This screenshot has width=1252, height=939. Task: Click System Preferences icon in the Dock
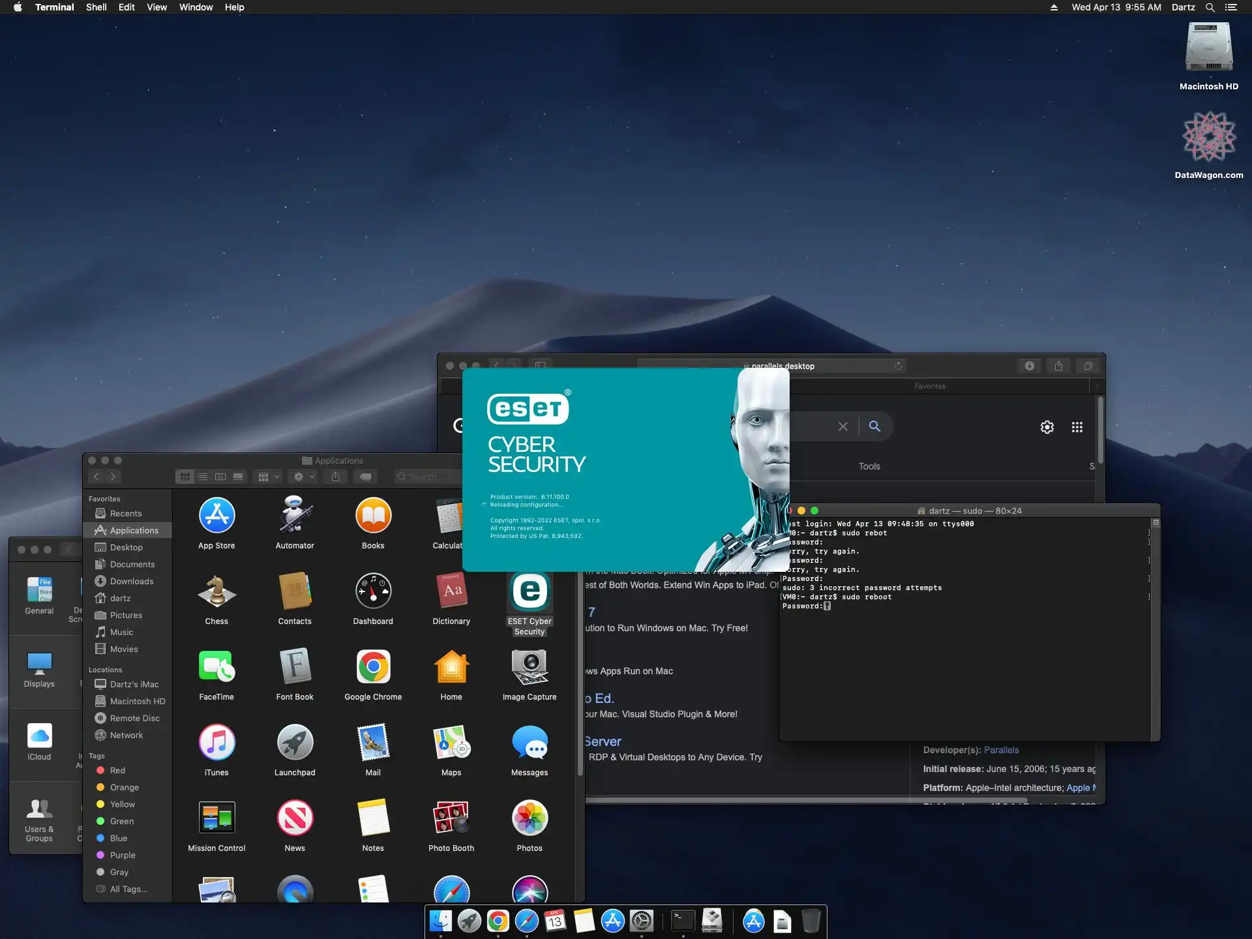tap(642, 921)
